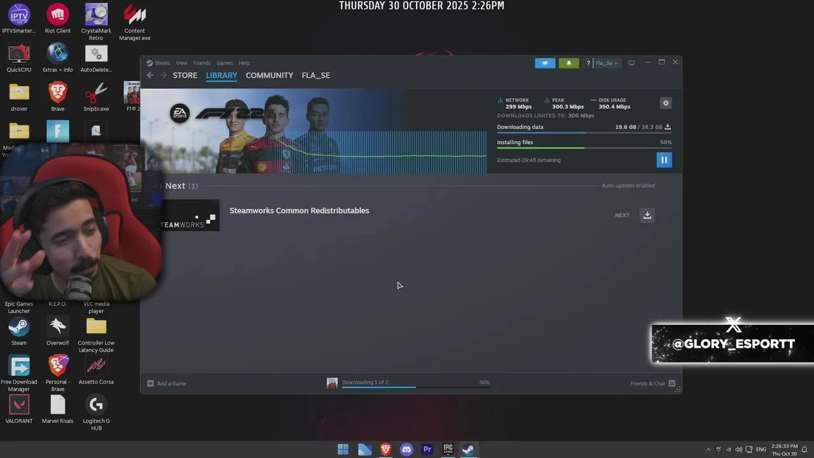The width and height of the screenshot is (814, 458).
Task: Open the FLA_SE profile tab
Action: (315, 75)
